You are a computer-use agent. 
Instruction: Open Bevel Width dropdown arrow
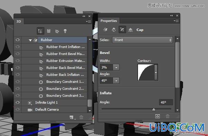click(x=116, y=67)
